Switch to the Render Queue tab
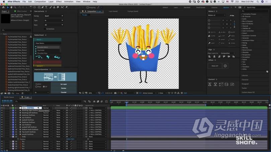271x152 pixels. click(9, 97)
